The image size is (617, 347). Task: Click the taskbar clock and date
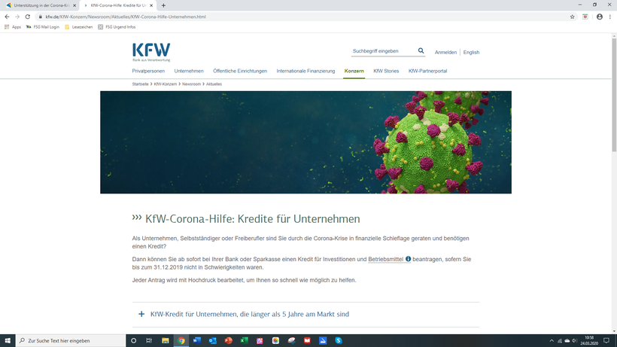click(589, 341)
